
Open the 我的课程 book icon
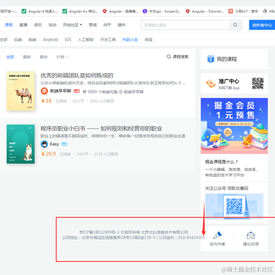(210, 59)
